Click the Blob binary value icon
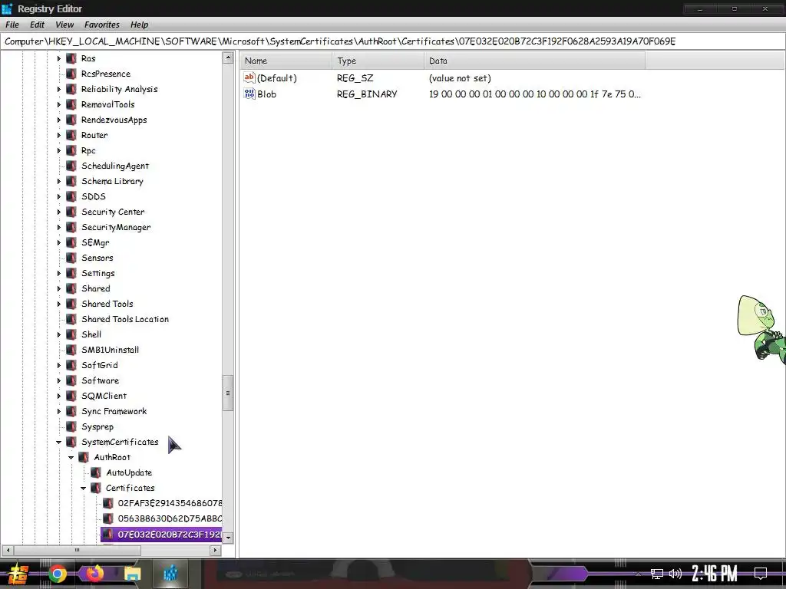786x589 pixels. click(x=249, y=94)
